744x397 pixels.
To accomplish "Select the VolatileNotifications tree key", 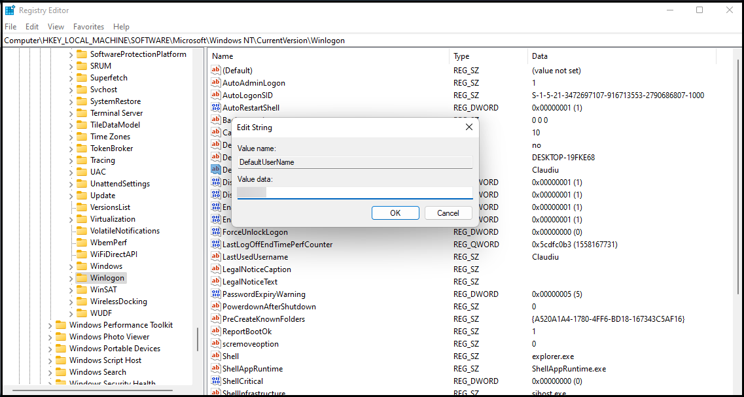I will (125, 231).
